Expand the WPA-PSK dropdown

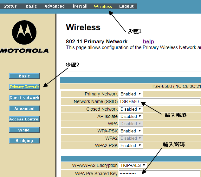(x=131, y=131)
